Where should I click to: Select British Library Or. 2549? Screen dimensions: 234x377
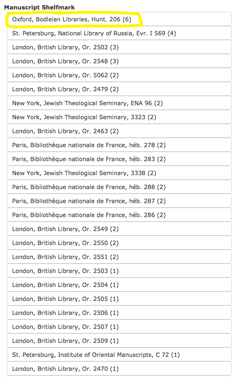(x=119, y=229)
